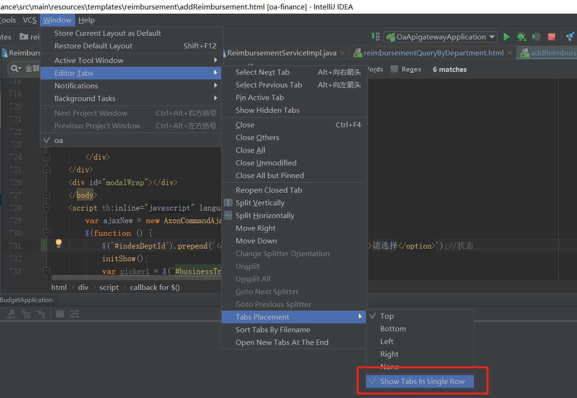Select Left tabs placement
The image size is (577, 398).
420,342
